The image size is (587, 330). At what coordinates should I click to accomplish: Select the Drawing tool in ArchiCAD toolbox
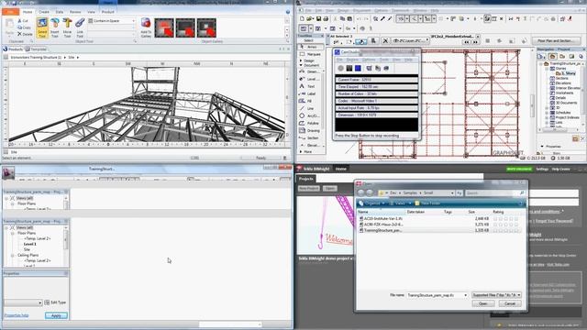311,130
